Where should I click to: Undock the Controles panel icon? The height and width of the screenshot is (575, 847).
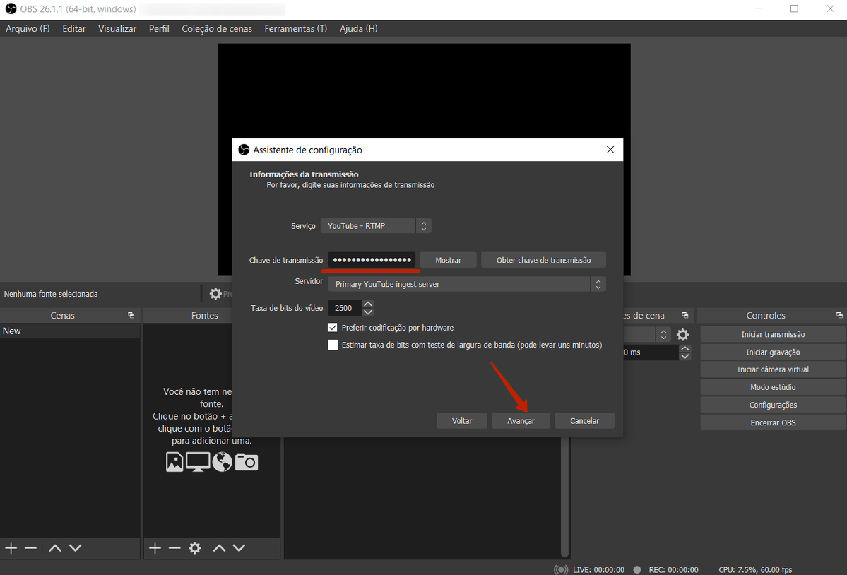[839, 316]
